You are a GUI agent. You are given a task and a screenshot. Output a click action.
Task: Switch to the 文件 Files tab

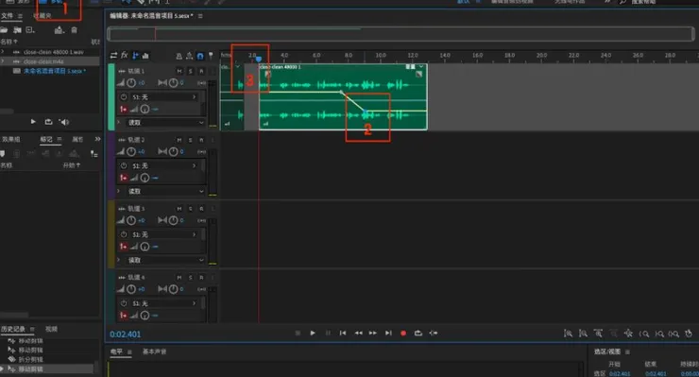click(x=8, y=16)
